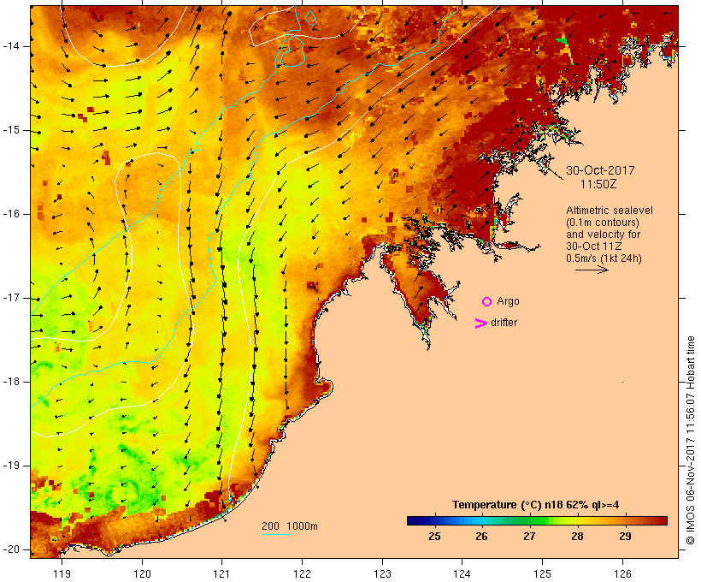Click the colorbar tick label '25'

[434, 537]
